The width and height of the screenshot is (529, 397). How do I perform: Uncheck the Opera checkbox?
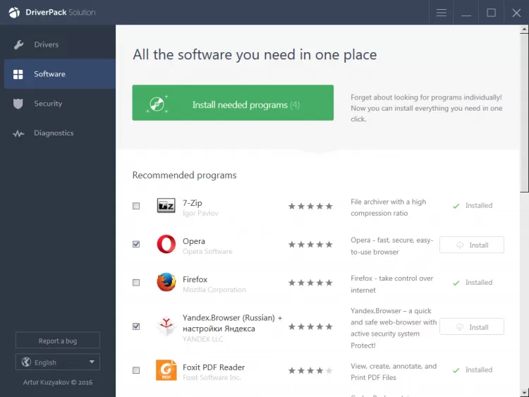[136, 245]
